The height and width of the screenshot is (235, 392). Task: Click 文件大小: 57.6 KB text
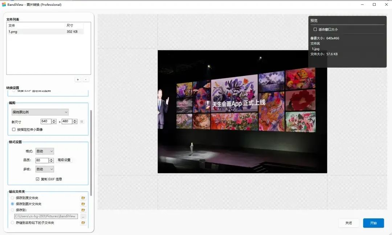coord(324,54)
